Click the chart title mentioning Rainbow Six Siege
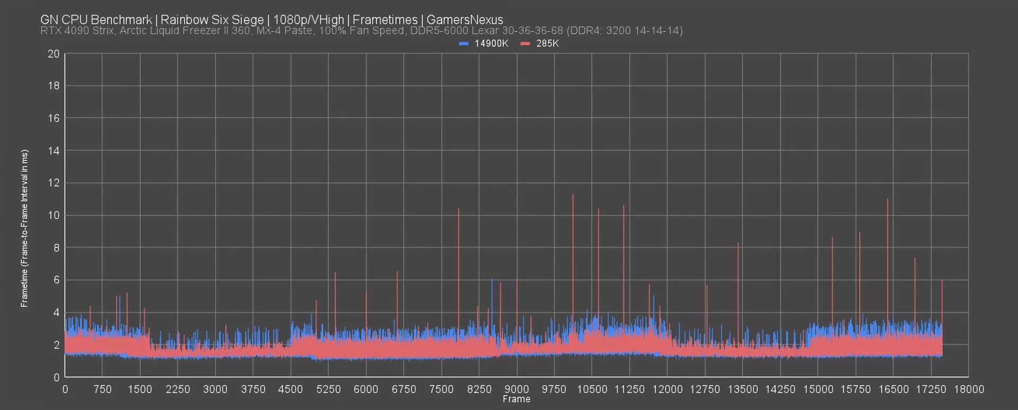Screen dimensions: 1018x410 coord(271,20)
